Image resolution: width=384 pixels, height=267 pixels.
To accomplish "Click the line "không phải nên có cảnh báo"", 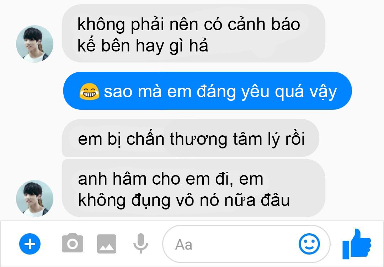I will click(188, 24).
